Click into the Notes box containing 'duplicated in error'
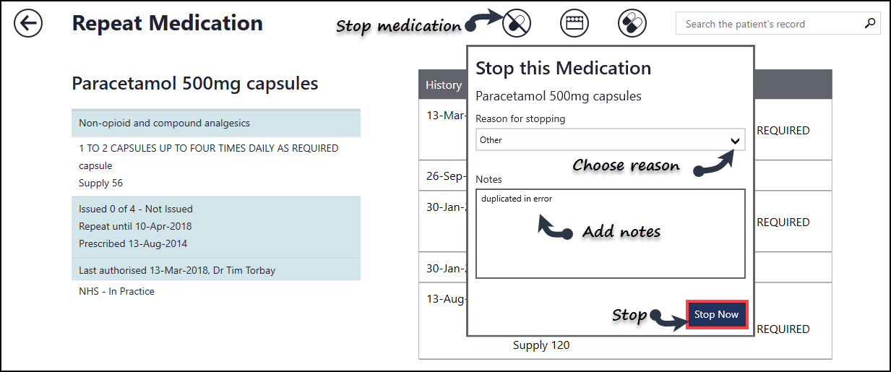 (x=610, y=238)
